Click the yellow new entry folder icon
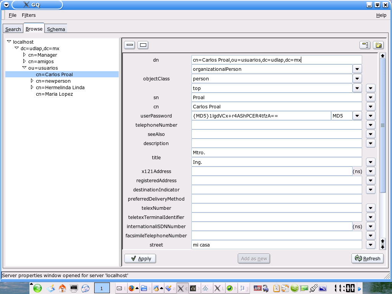 [378, 45]
